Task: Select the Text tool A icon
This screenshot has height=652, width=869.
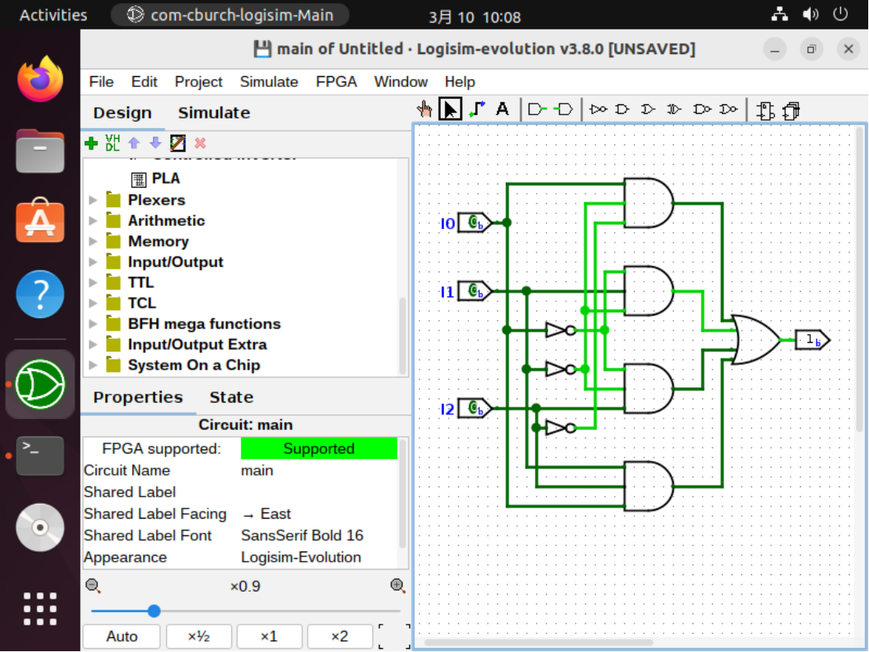Action: click(x=502, y=109)
